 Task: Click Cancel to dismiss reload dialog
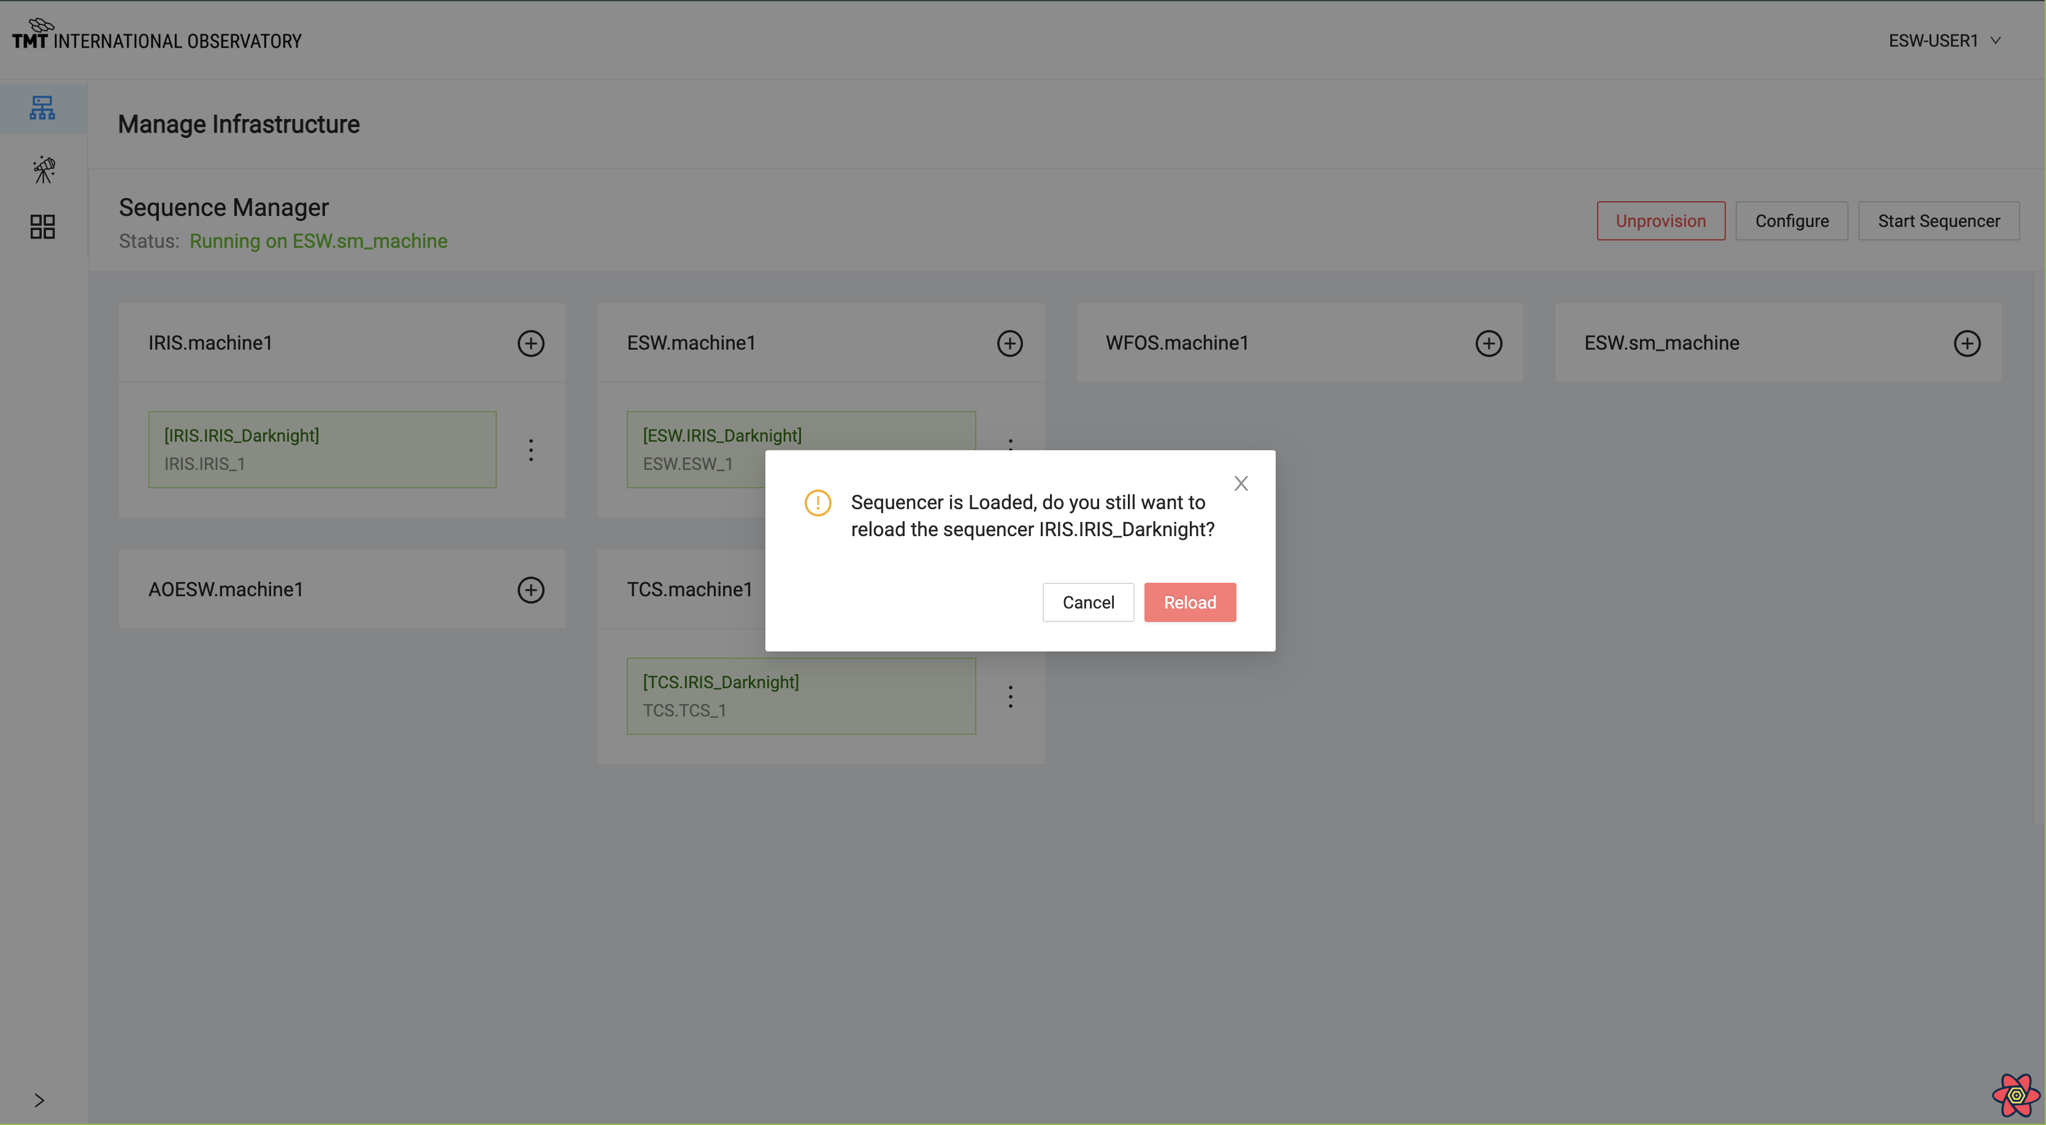pos(1087,601)
